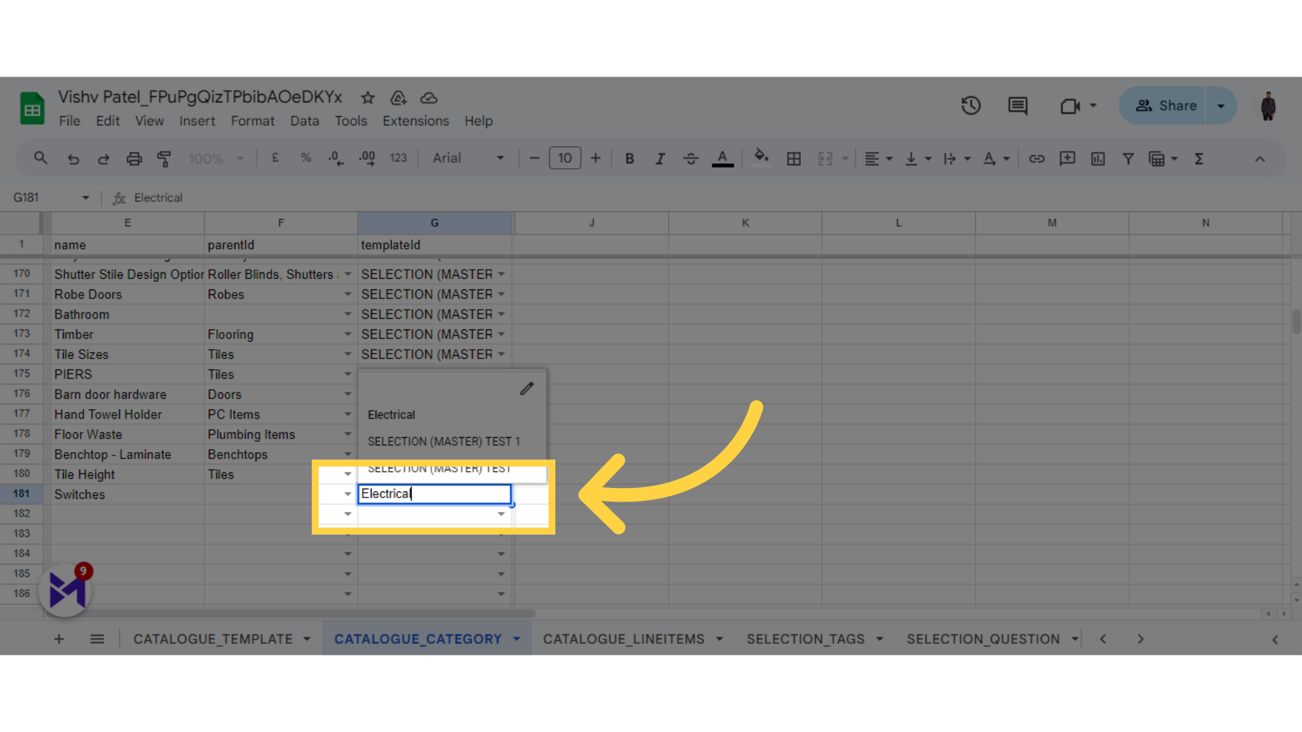This screenshot has width=1302, height=732.
Task: Open text wrapping dropdown
Action: [957, 159]
